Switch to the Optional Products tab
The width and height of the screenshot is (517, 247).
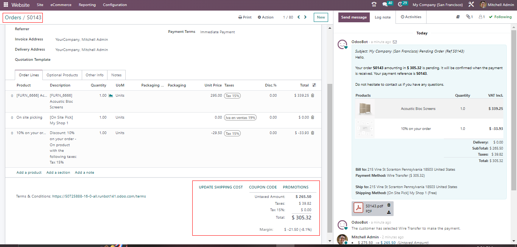(x=62, y=75)
